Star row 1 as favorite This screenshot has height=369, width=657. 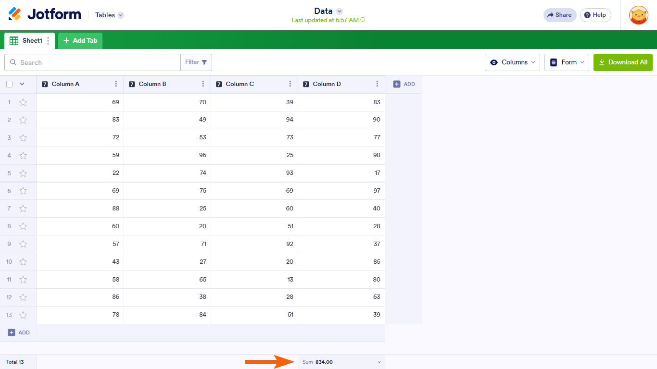[x=23, y=102]
